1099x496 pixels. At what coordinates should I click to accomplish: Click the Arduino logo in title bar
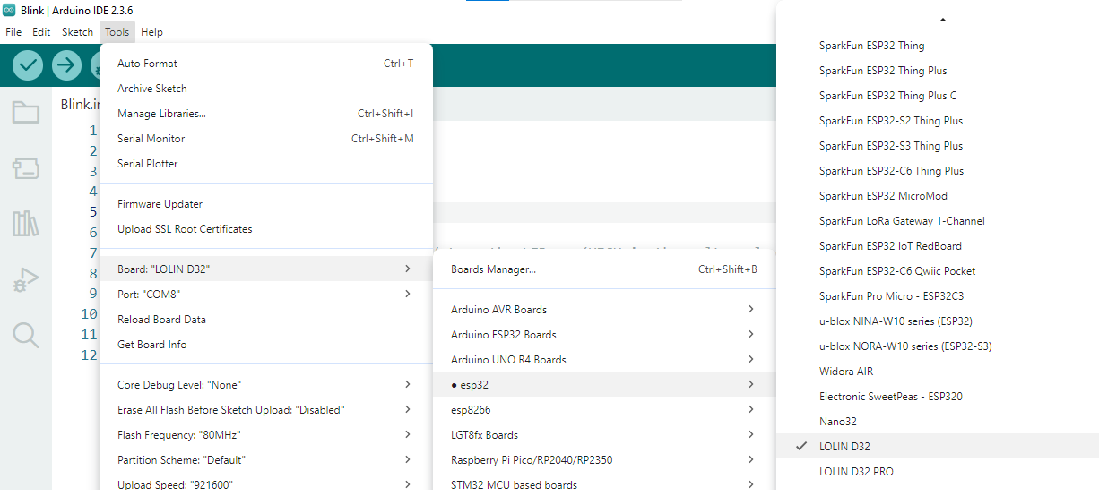tap(9, 9)
